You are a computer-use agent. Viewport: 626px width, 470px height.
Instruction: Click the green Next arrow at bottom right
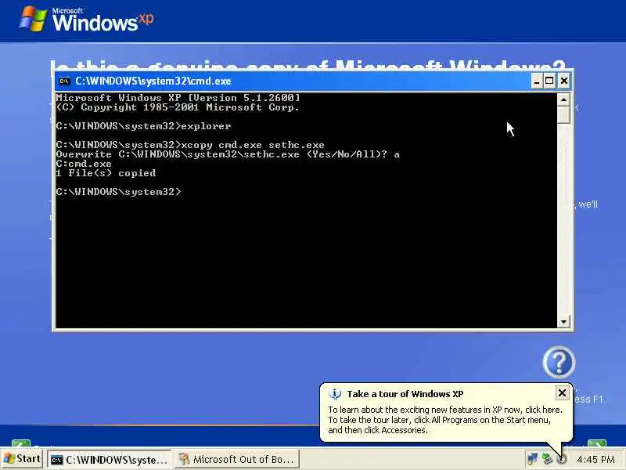(x=597, y=443)
